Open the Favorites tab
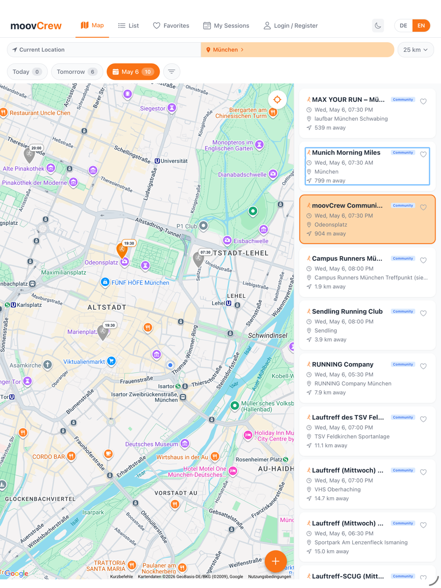441x588 pixels. pyautogui.click(x=171, y=25)
